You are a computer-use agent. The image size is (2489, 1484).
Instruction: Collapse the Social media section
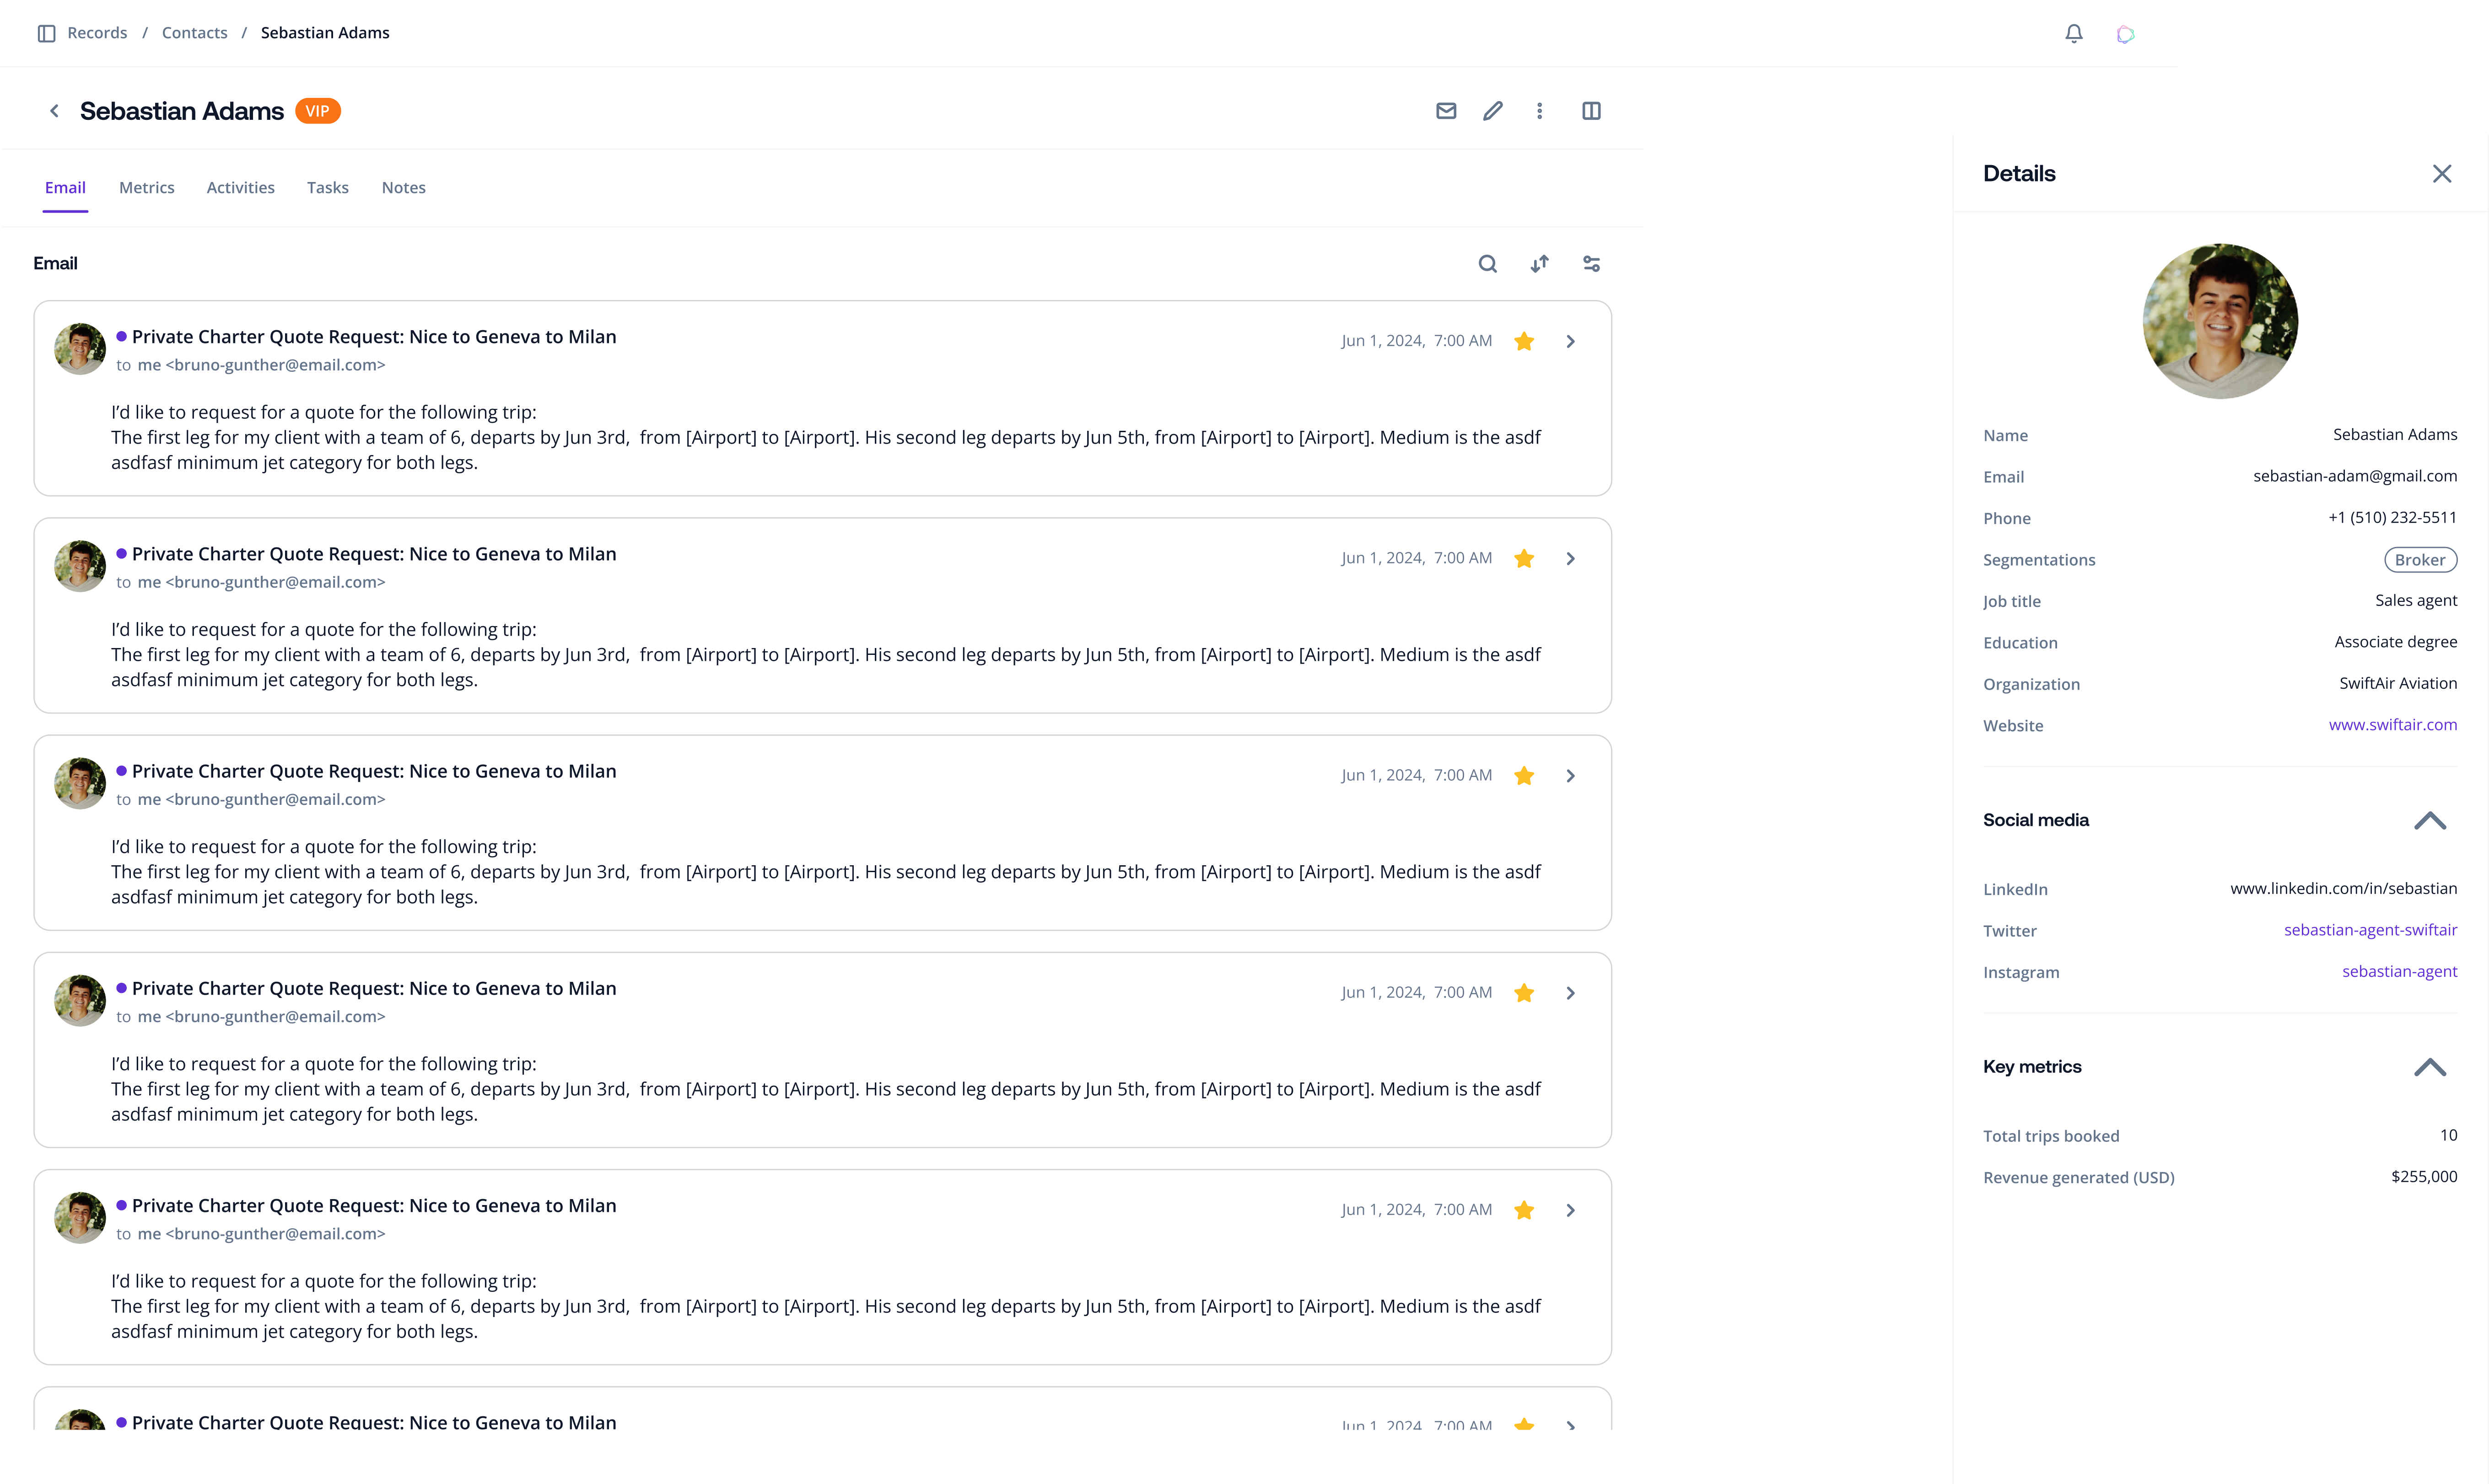point(2430,821)
